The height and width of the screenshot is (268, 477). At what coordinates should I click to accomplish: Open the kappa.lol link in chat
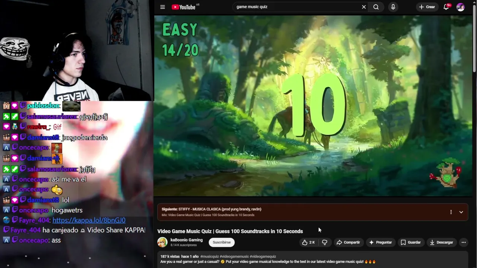tap(89, 220)
